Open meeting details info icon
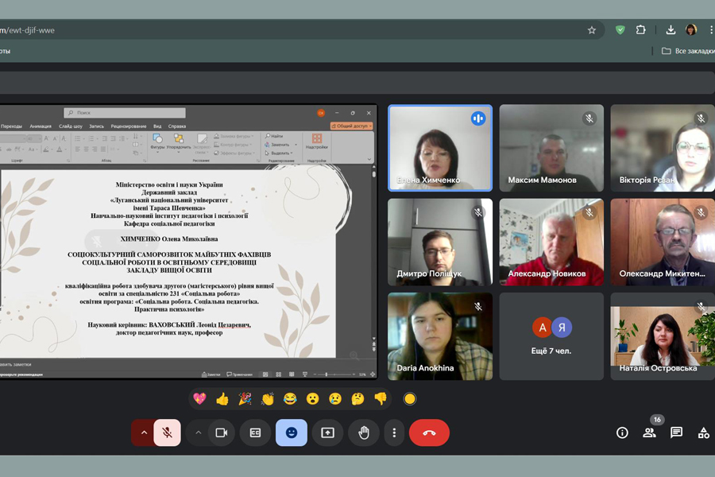 point(622,432)
